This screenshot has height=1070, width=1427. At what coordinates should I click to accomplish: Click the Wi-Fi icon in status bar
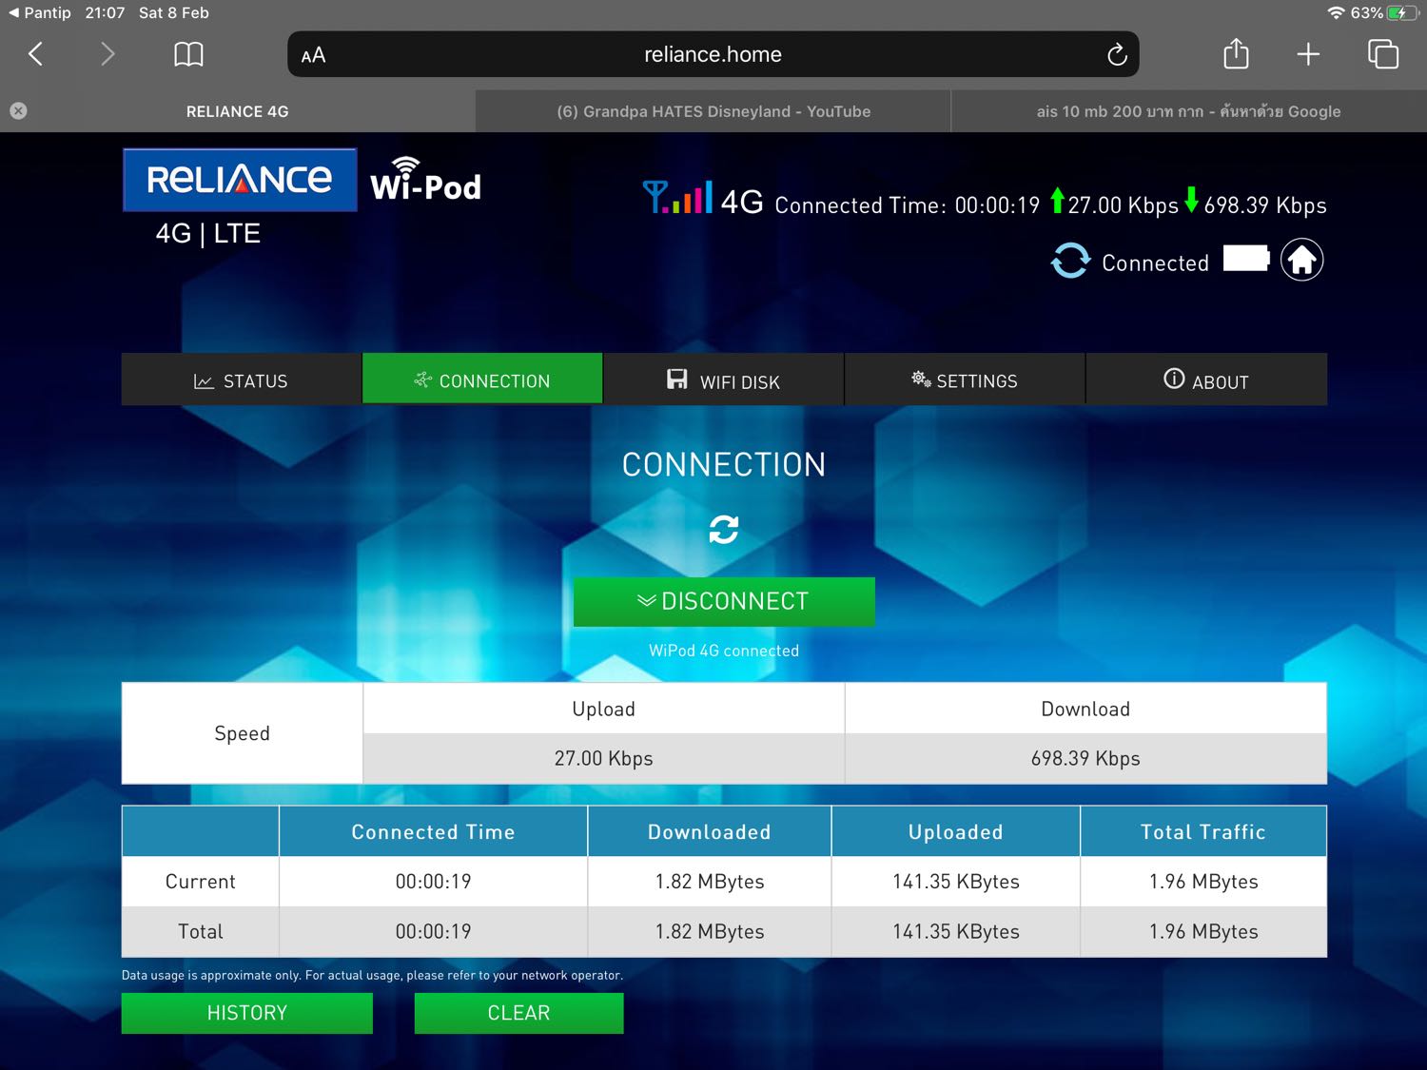tap(1337, 12)
